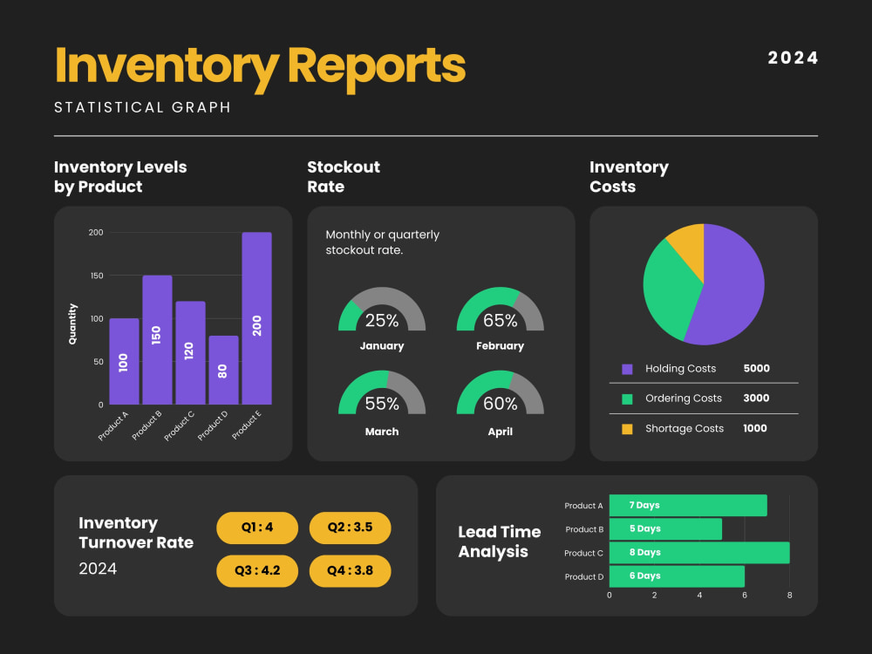Click the Q2 : 3.5 pill
Viewport: 872px width, 654px height.
click(x=350, y=528)
